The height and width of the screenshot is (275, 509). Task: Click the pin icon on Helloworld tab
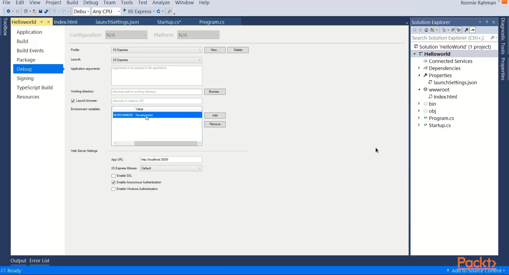pyautogui.click(x=42, y=22)
